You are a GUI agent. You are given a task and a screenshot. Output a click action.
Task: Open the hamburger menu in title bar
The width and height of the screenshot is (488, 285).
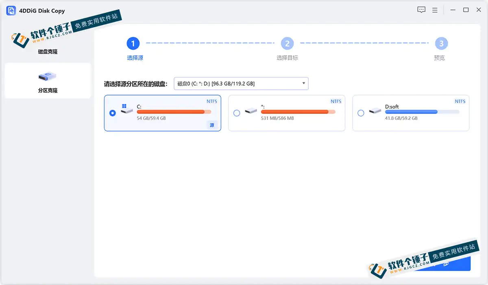[x=435, y=10]
